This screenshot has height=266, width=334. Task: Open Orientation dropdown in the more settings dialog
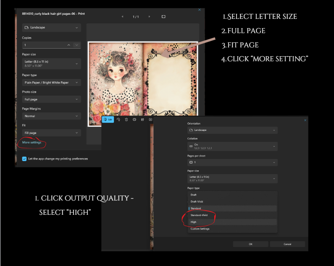[x=232, y=130]
